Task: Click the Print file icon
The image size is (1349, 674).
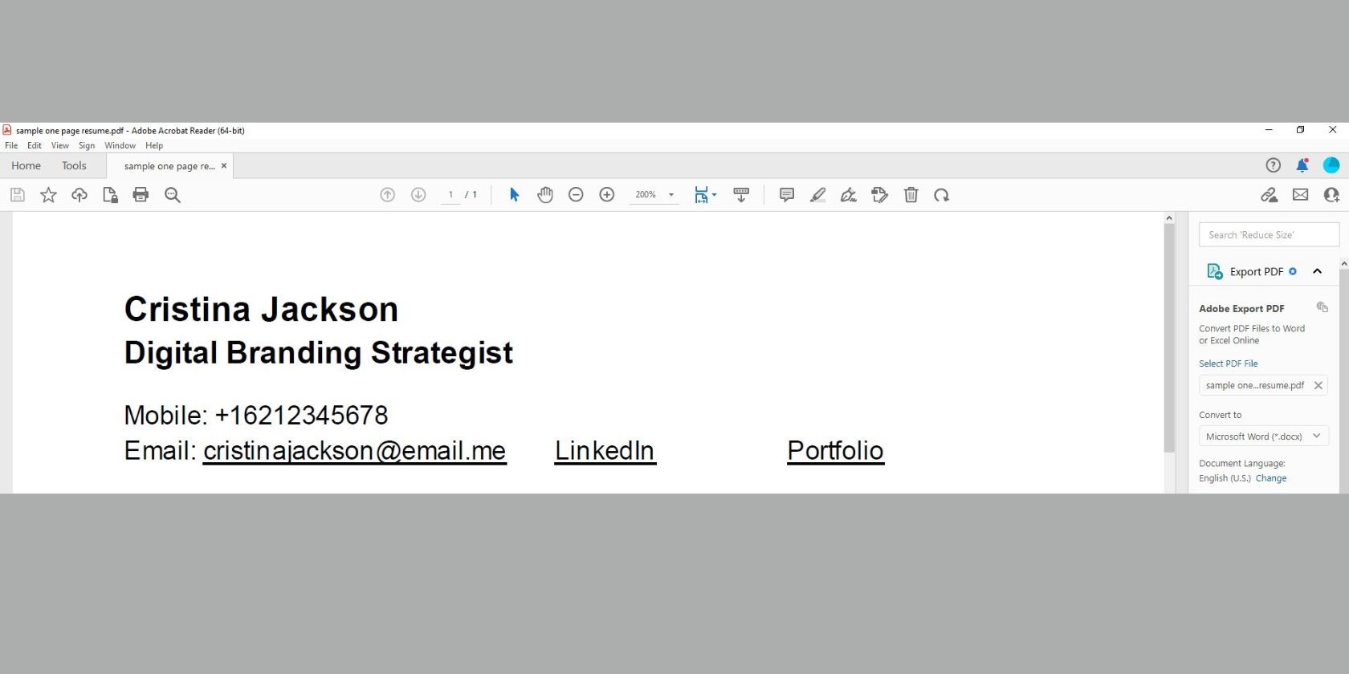Action: click(141, 195)
